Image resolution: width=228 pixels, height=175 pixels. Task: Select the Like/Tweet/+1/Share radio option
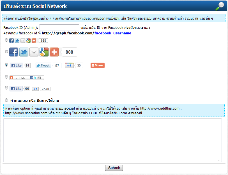click(6, 65)
